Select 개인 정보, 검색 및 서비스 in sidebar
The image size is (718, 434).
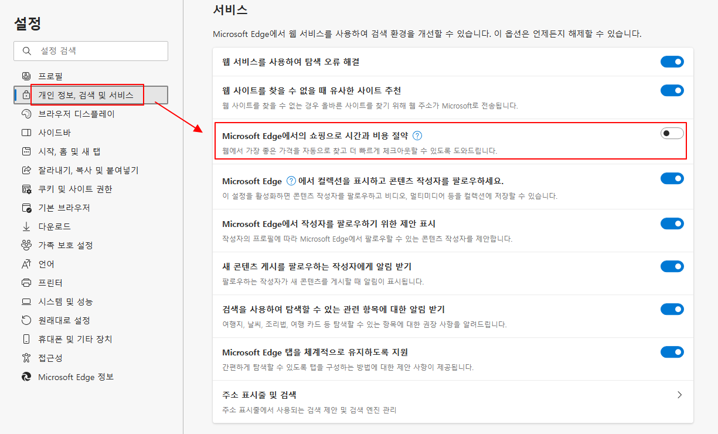[x=91, y=95]
